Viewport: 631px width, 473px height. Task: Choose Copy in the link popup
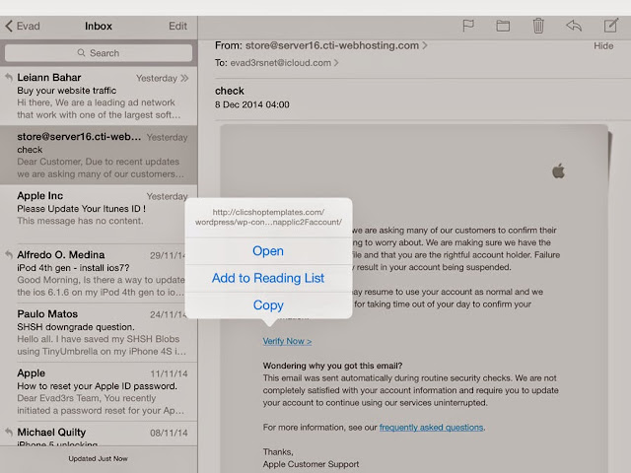point(268,304)
